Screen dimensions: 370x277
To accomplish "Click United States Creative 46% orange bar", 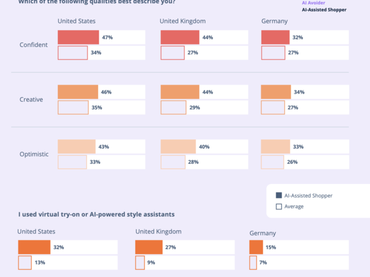I will point(78,92).
